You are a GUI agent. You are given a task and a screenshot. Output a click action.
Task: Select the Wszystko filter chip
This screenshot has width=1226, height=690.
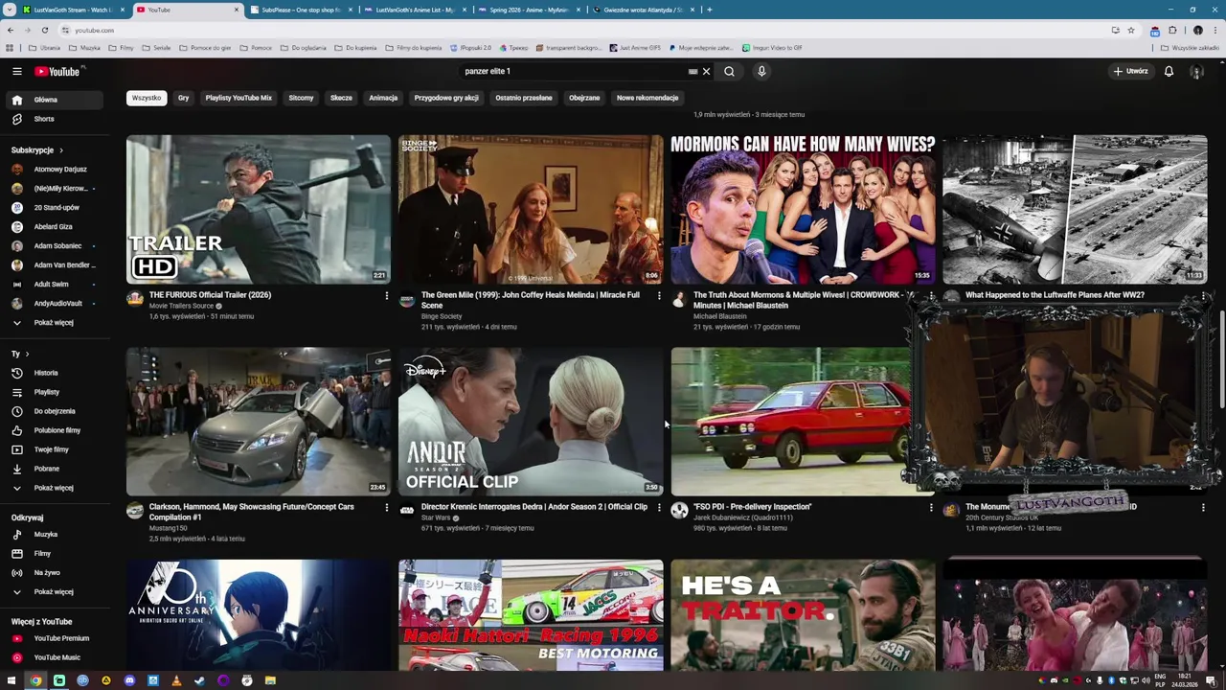[x=147, y=98]
